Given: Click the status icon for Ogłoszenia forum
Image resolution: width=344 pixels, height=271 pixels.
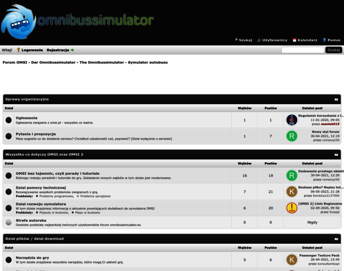Looking at the screenshot, I should coord(9,120).
